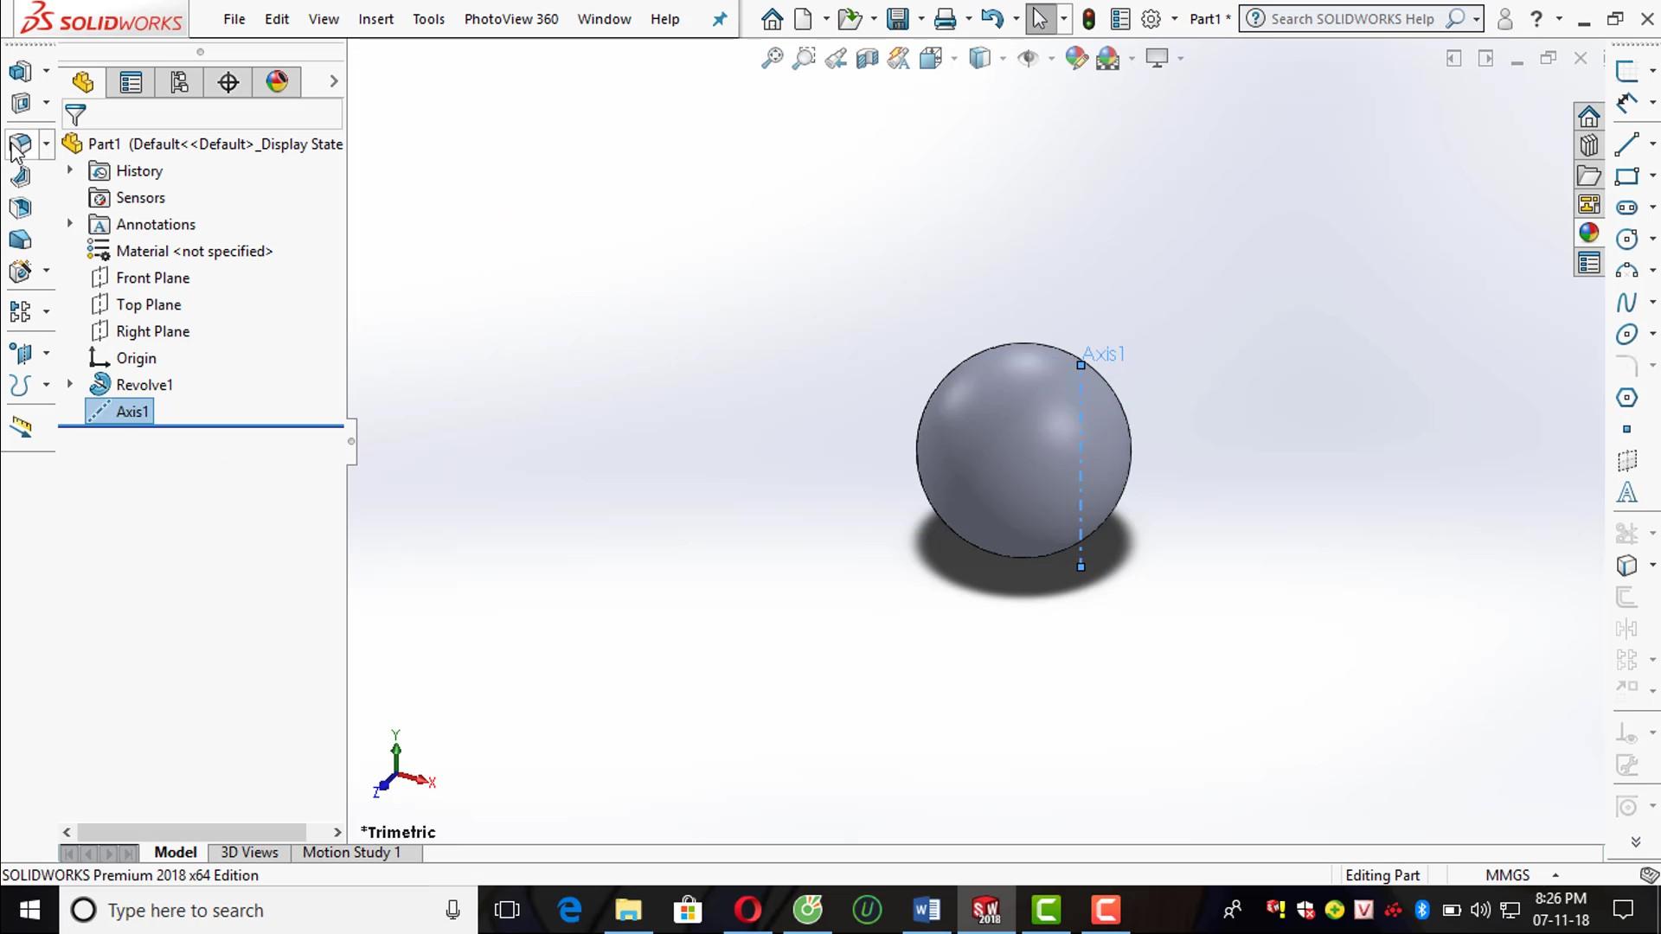Image resolution: width=1661 pixels, height=934 pixels.
Task: Select Axis1 in the feature tree
Action: click(x=131, y=412)
